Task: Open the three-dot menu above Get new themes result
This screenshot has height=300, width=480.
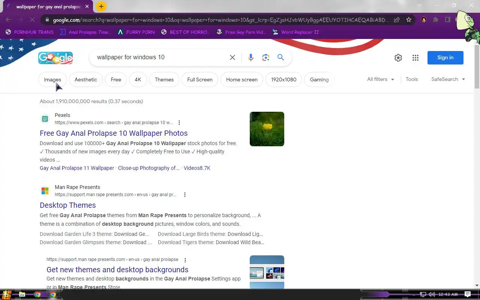Action: coord(185,260)
